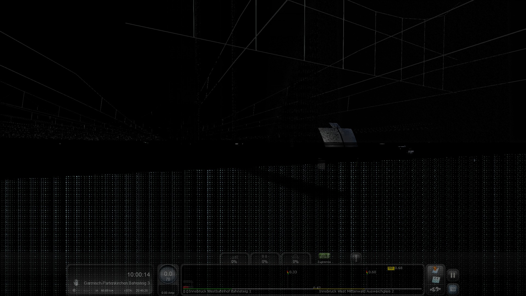Click the throttle 0% indicator
The image size is (526, 296).
pos(234,259)
